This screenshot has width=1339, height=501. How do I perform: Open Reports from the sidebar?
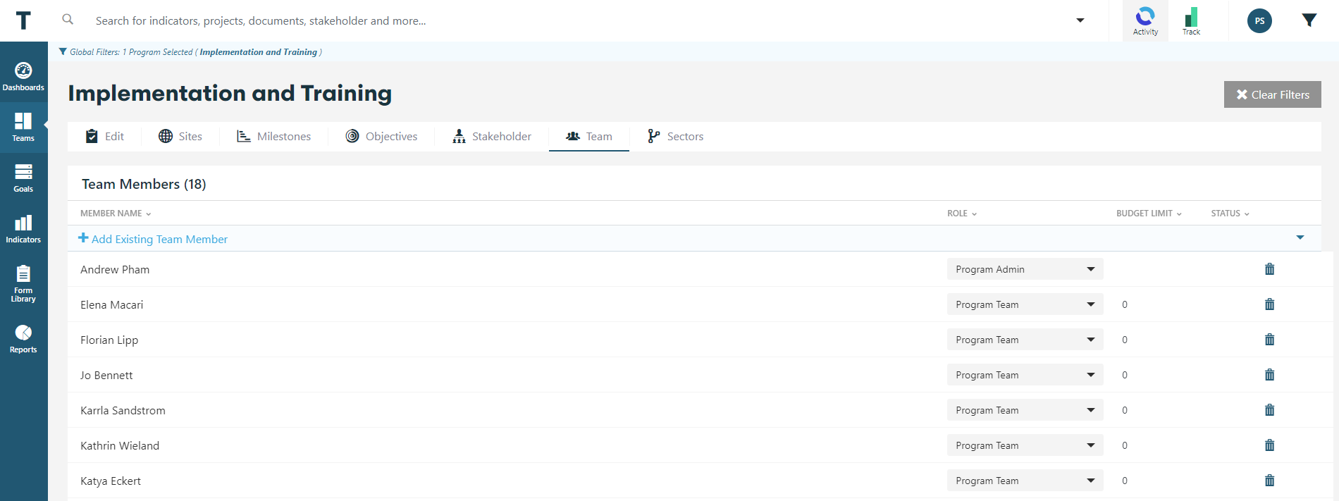tap(23, 339)
